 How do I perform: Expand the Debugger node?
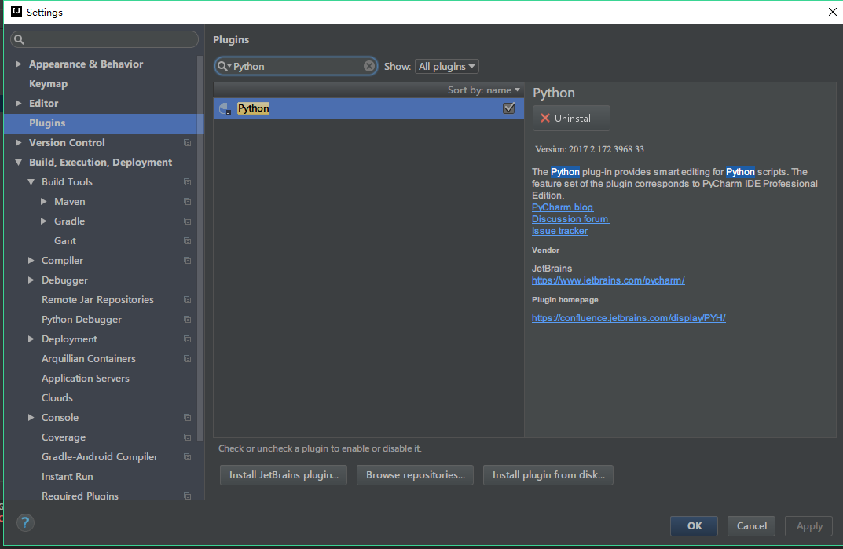pyautogui.click(x=31, y=280)
